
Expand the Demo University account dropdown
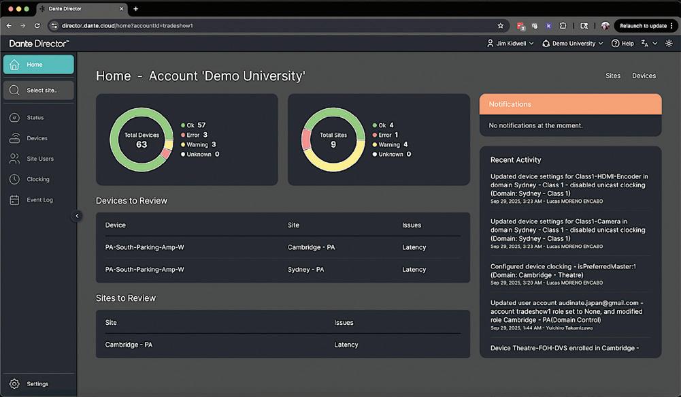pos(572,44)
